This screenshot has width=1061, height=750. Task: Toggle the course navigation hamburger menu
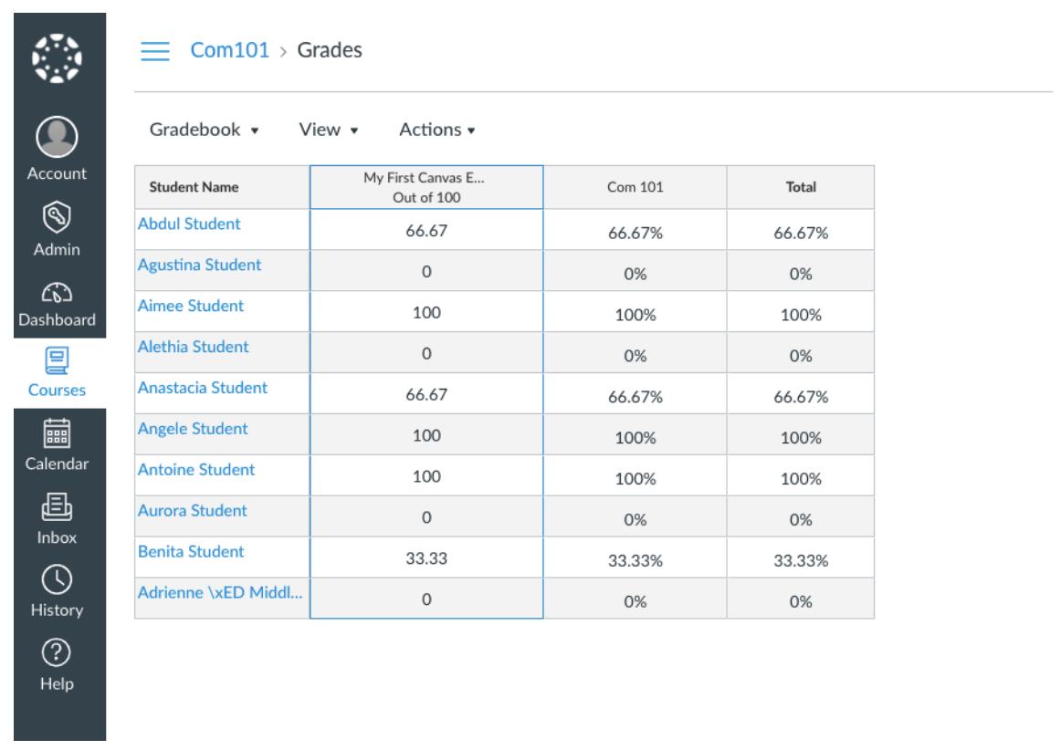[x=154, y=51]
